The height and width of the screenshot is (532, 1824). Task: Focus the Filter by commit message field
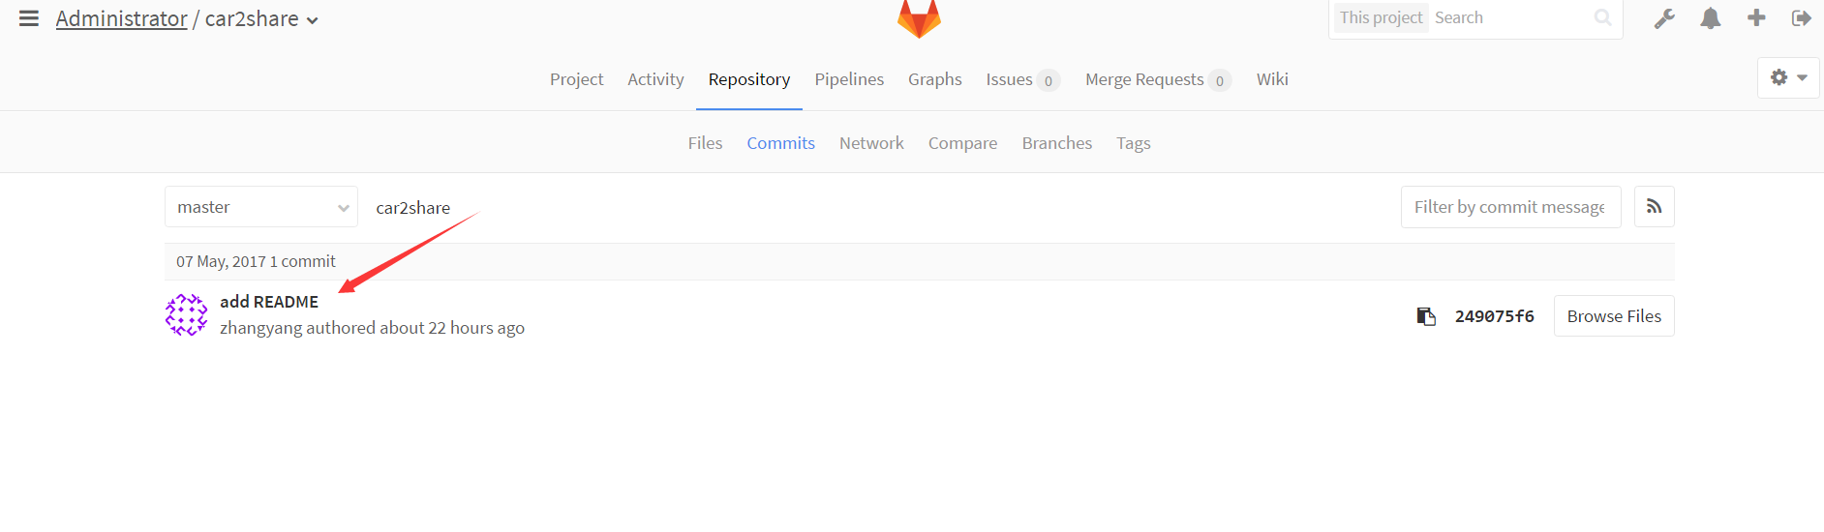click(1510, 207)
